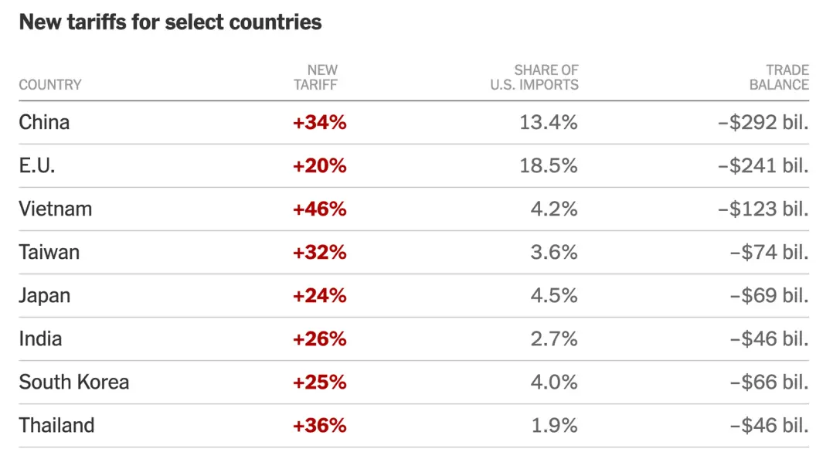Click India's +26% tariff value
This screenshot has width=816, height=459.
click(x=320, y=338)
